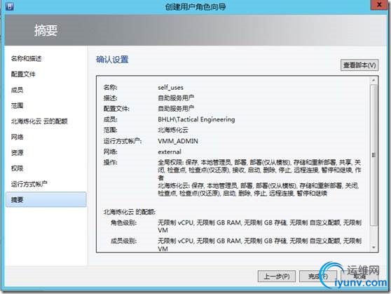Click the 查看脚本(V) button
This screenshot has height=294, width=391.
pyautogui.click(x=359, y=65)
